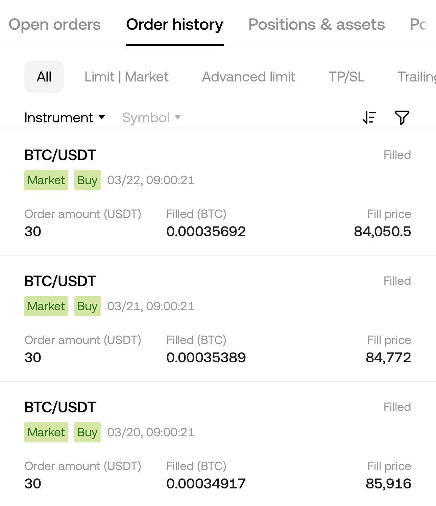Switch to the Open orders tab
This screenshot has height=506, width=436.
pyautogui.click(x=54, y=24)
